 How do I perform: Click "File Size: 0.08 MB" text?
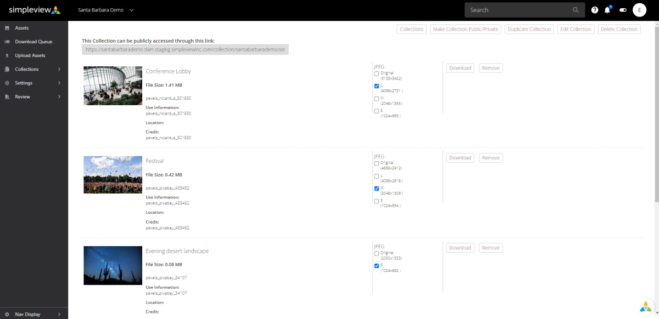pyautogui.click(x=164, y=264)
